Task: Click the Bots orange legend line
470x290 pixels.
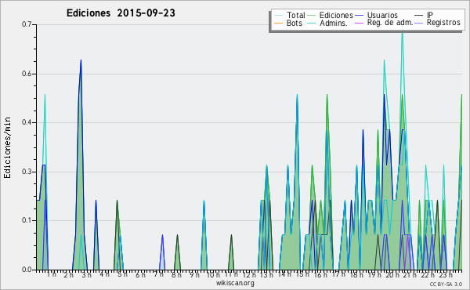Action: tap(278, 23)
